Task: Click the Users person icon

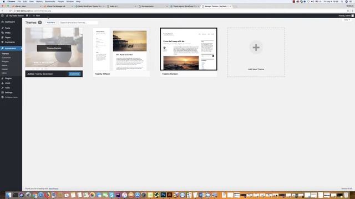Action: (x=2, y=83)
